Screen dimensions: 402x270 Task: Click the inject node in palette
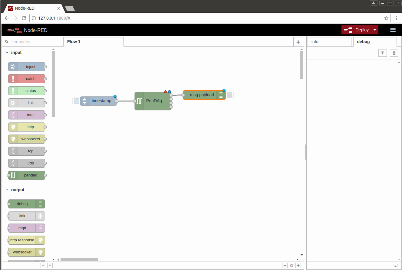[27, 67]
